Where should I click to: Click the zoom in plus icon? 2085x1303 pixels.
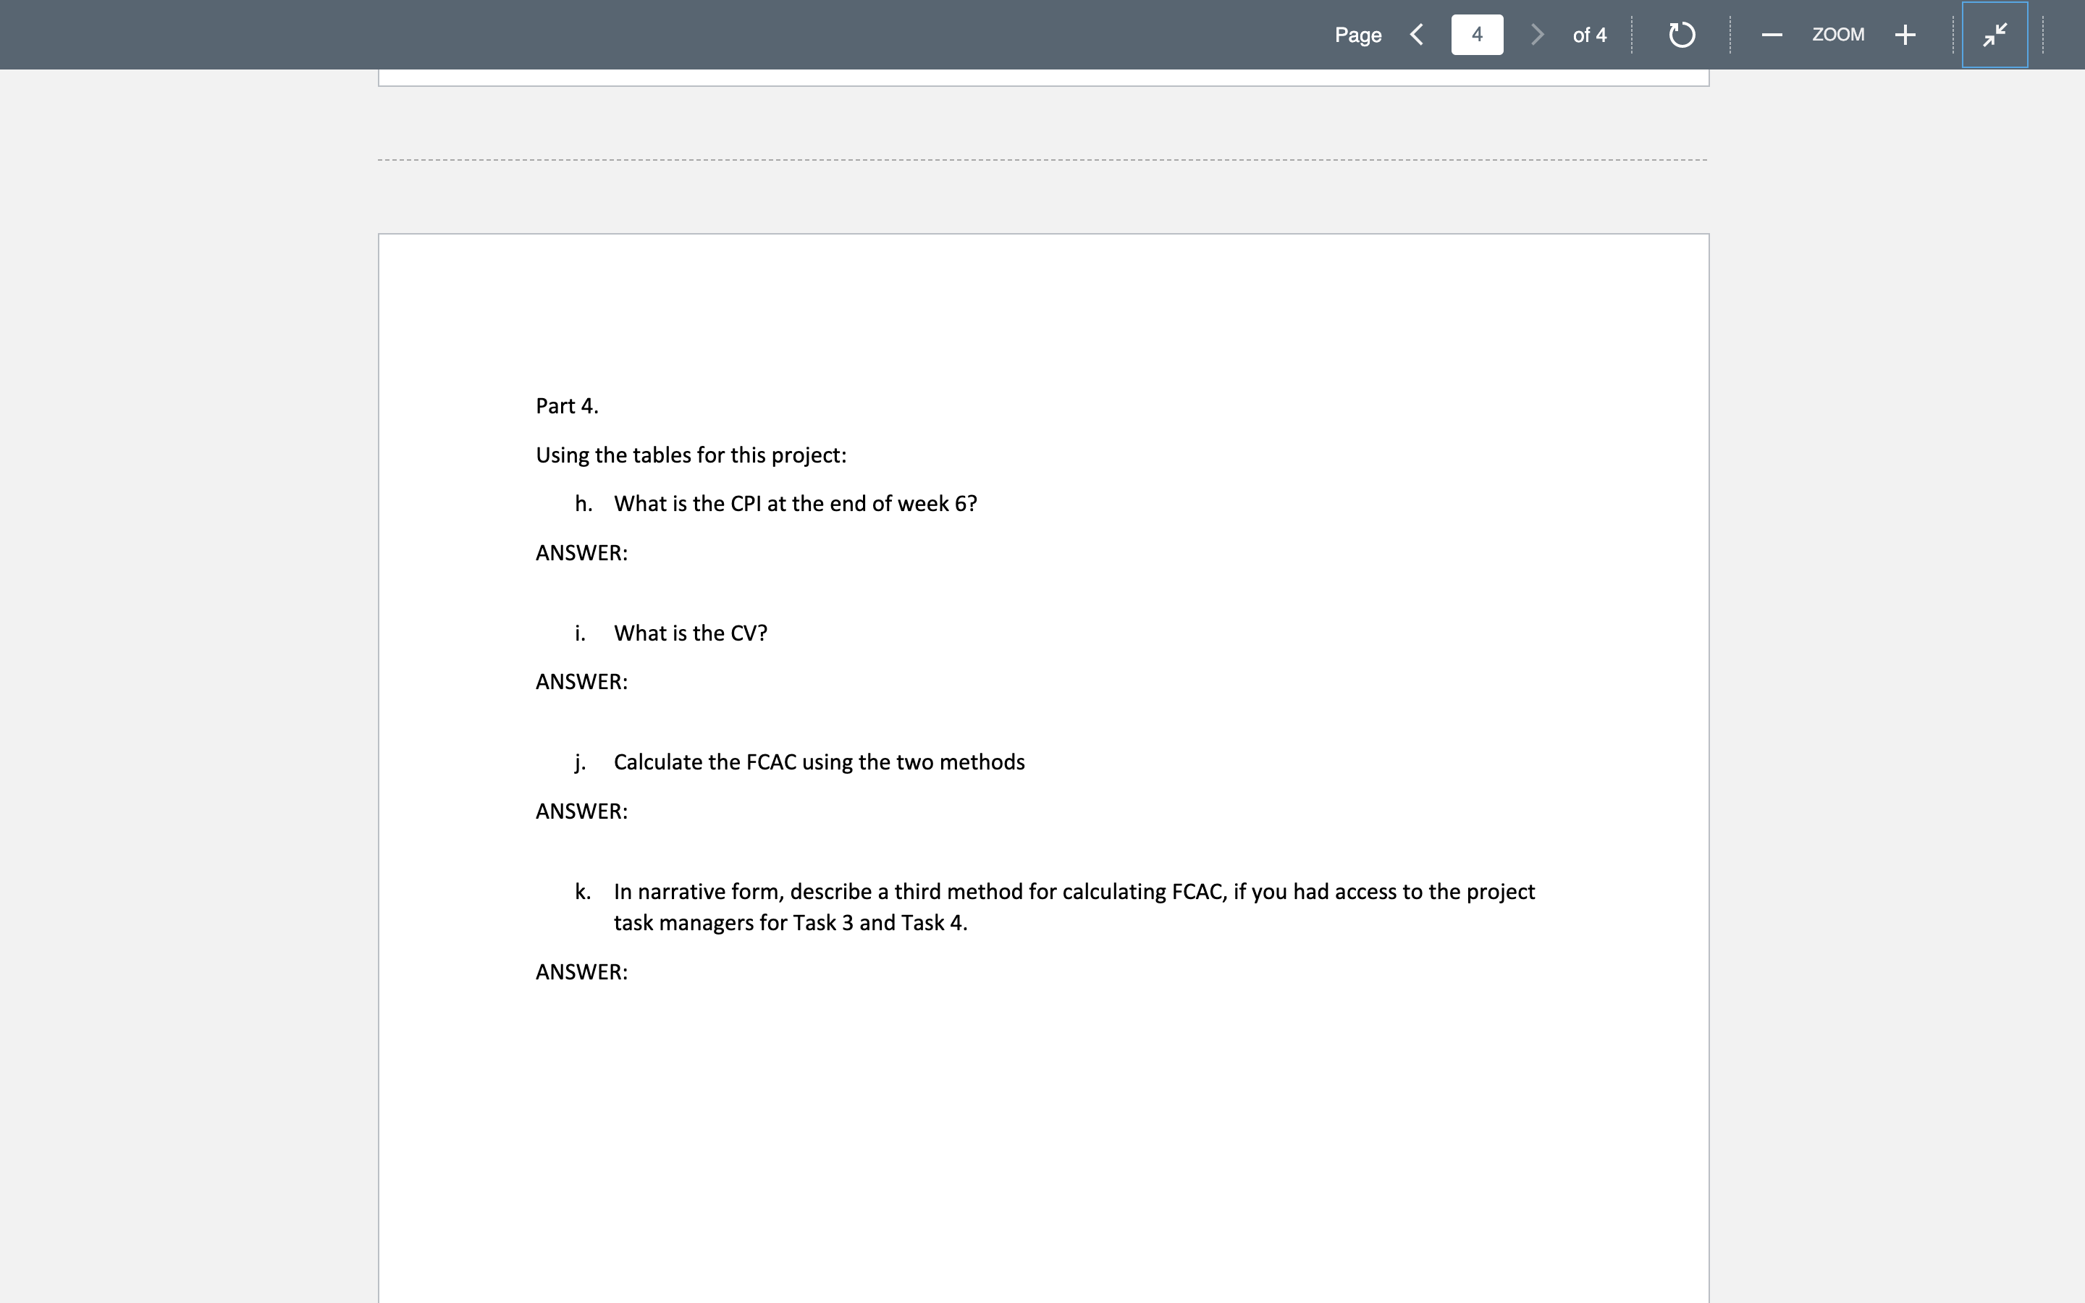coord(1905,35)
